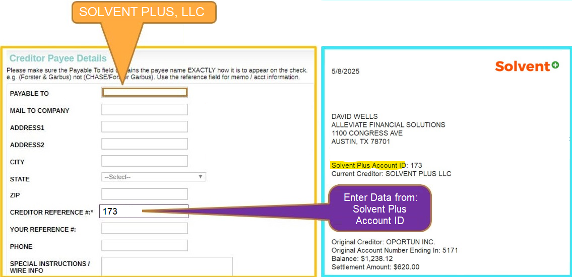The height and width of the screenshot is (277, 572).
Task: Click the Creditor Payee Details heading
Action: [x=58, y=58]
